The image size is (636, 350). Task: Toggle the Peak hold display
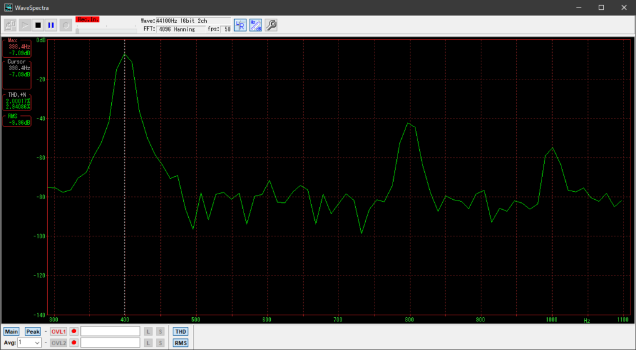point(33,331)
